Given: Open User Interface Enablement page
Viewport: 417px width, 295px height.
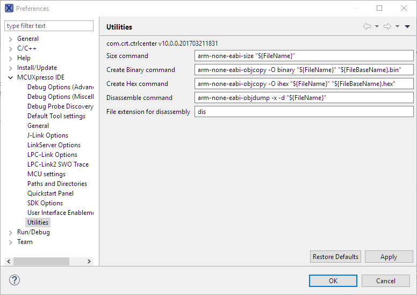Looking at the screenshot, I should tap(60, 213).
